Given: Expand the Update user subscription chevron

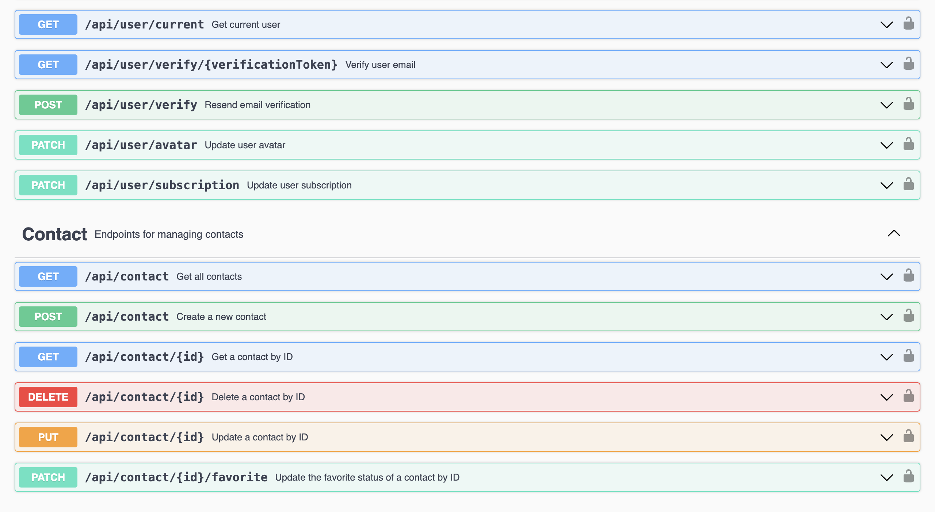Looking at the screenshot, I should tap(886, 186).
